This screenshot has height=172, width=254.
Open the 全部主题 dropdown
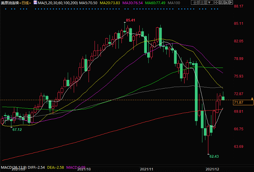(202, 3)
